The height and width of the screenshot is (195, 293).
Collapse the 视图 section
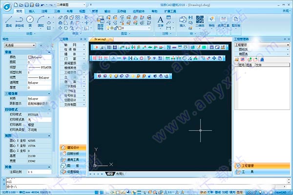pyautogui.click(x=49, y=136)
